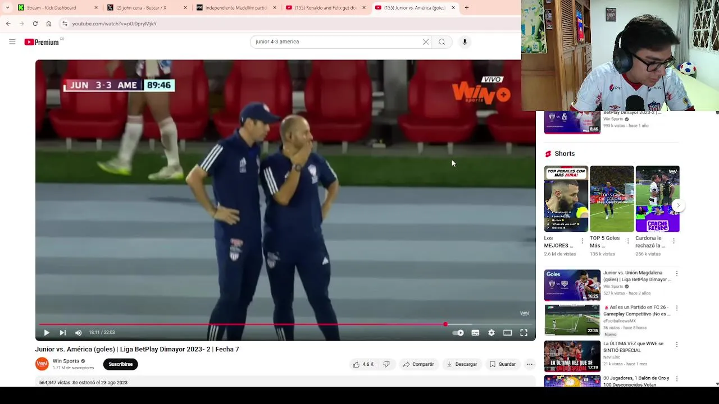The width and height of the screenshot is (719, 404).
Task: Go to YouTube Premium home logo
Action: (x=42, y=42)
